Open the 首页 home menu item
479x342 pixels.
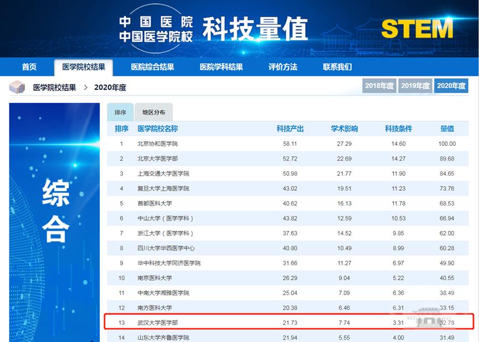click(29, 67)
